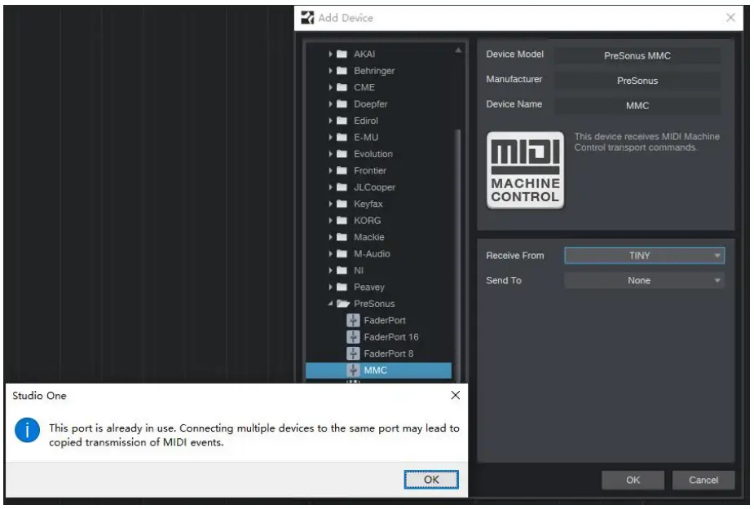Close the Studio One message dialog
This screenshot has height=509, width=754.
(456, 395)
